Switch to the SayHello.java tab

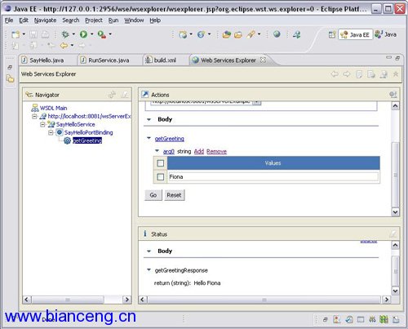pyautogui.click(x=47, y=60)
